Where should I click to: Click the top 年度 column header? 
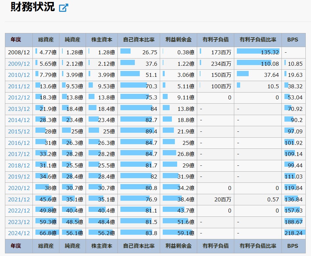19,40
